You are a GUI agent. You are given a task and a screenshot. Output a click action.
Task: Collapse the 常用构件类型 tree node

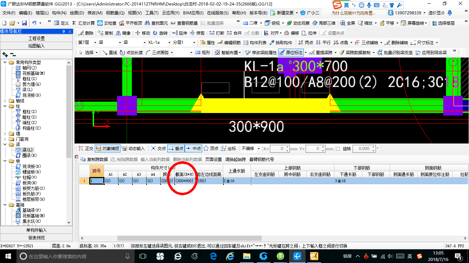(x=5, y=62)
